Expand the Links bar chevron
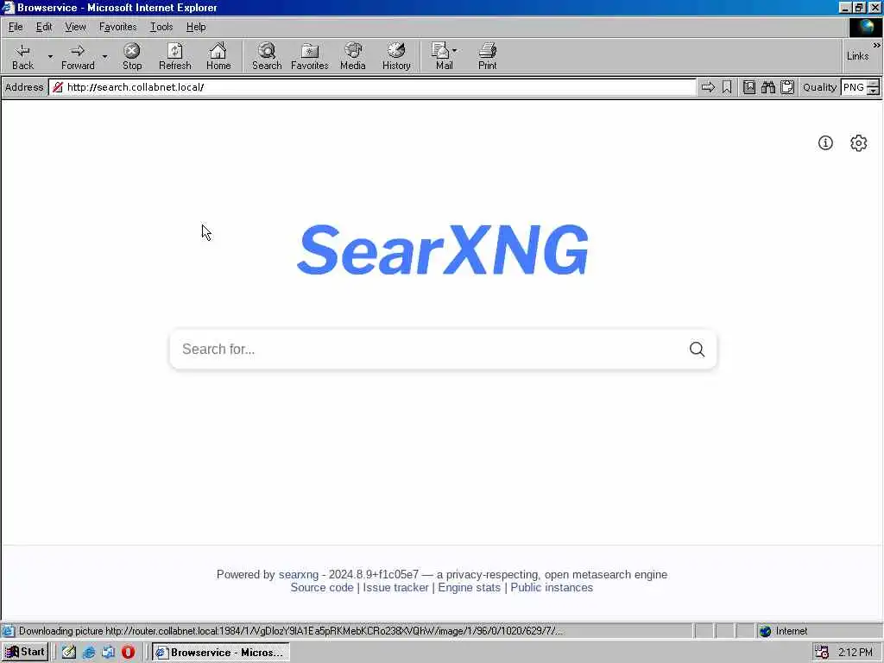This screenshot has width=884, height=663. pyautogui.click(x=877, y=45)
